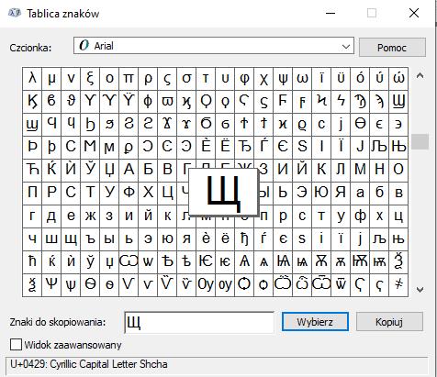Open help via the Pomoc button
Viewport: 437px width, 377px height.
pos(392,48)
